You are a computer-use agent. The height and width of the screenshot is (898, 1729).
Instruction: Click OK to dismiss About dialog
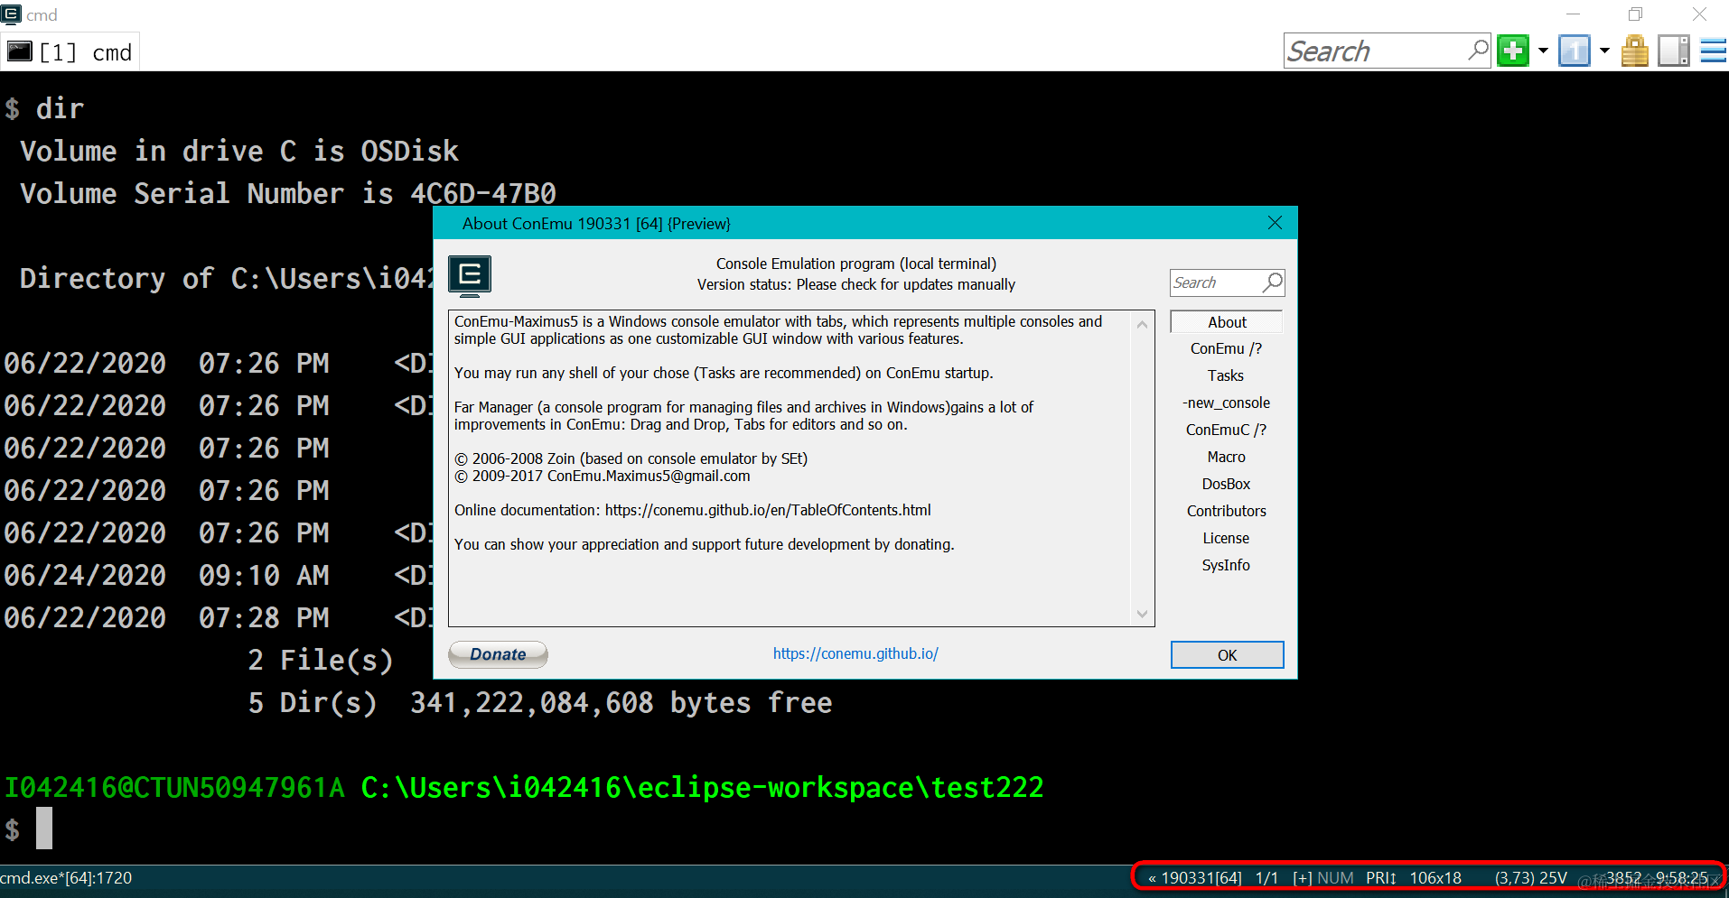[x=1227, y=655]
